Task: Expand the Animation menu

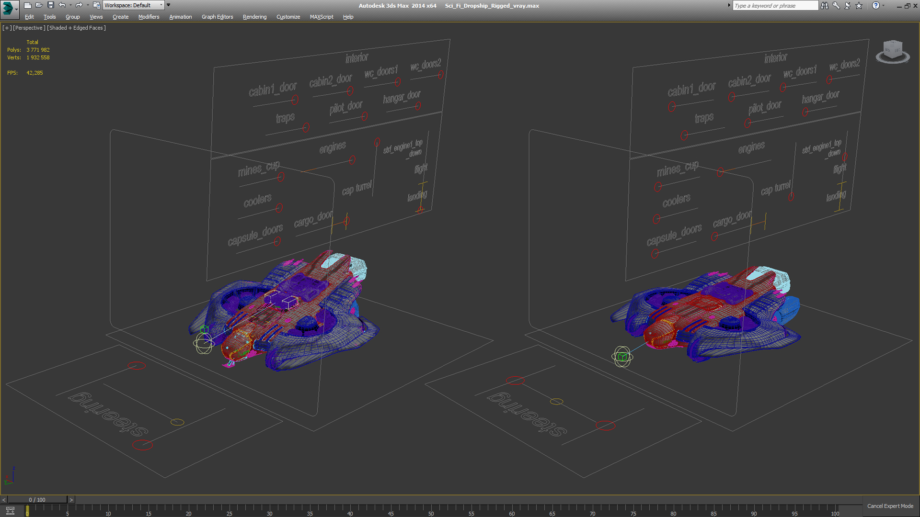Action: pyautogui.click(x=181, y=17)
